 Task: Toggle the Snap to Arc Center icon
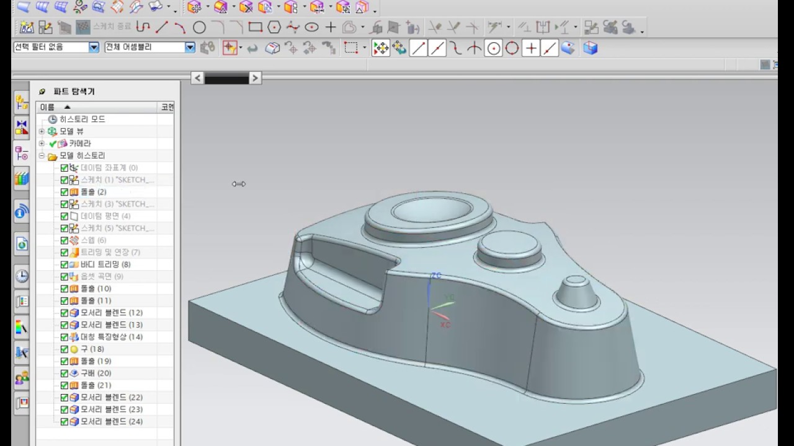pyautogui.click(x=494, y=48)
